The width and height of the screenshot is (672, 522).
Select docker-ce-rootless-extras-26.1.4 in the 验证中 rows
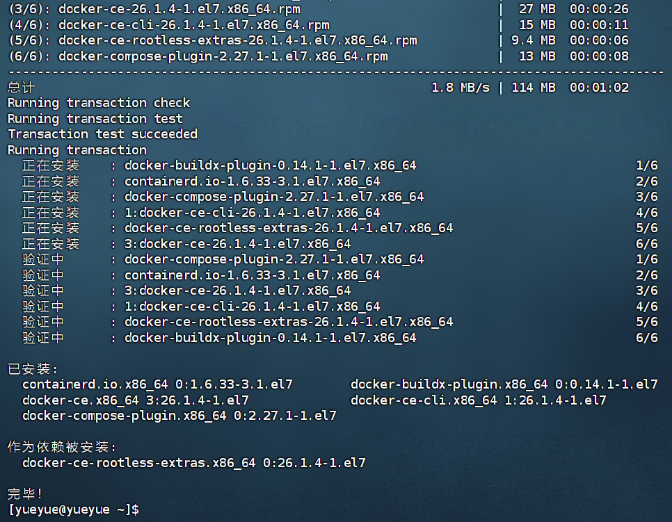click(x=289, y=322)
